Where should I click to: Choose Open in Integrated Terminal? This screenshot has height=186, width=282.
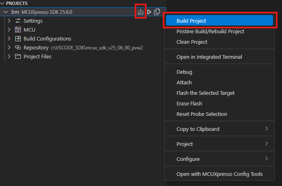(x=219, y=57)
